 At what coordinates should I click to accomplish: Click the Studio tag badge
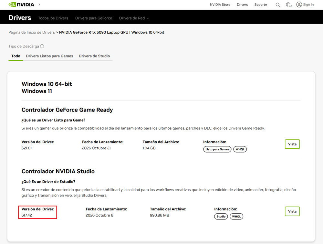(221, 217)
